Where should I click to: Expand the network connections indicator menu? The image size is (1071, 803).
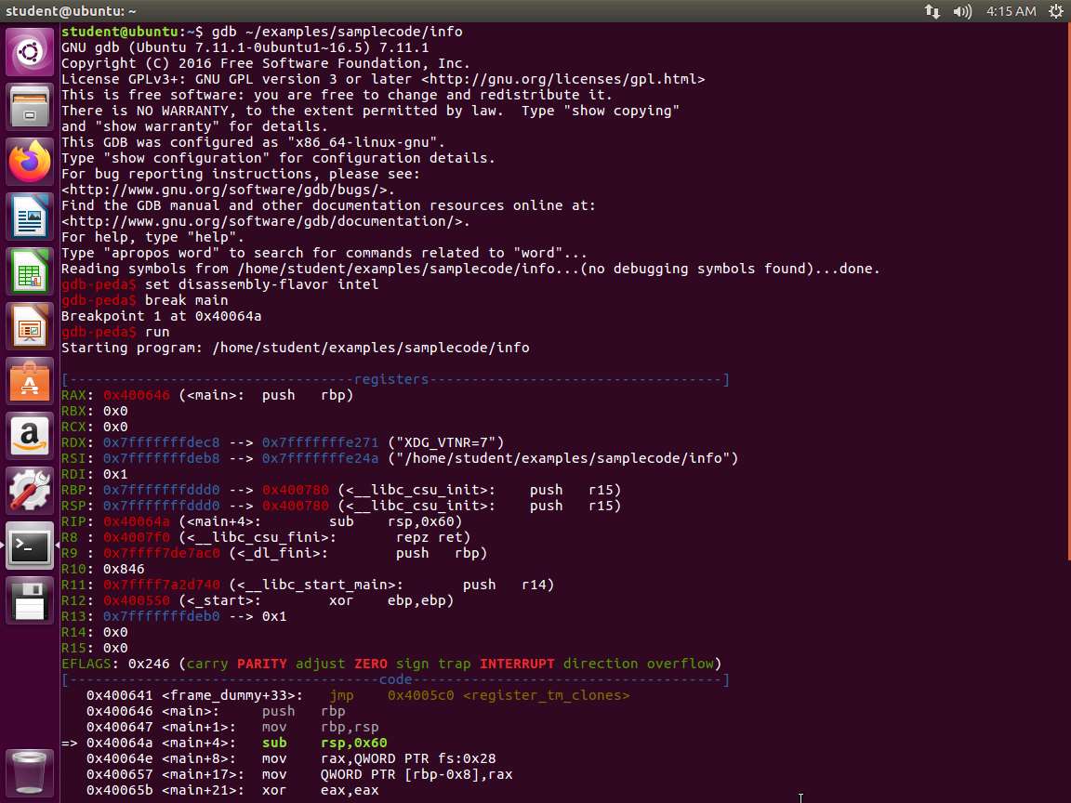point(932,11)
